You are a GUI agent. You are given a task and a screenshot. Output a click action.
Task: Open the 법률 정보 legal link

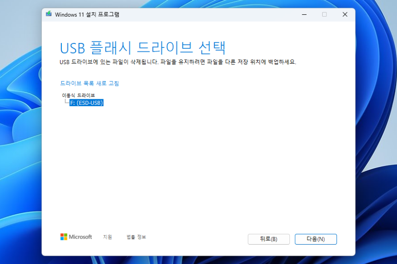tap(136, 237)
